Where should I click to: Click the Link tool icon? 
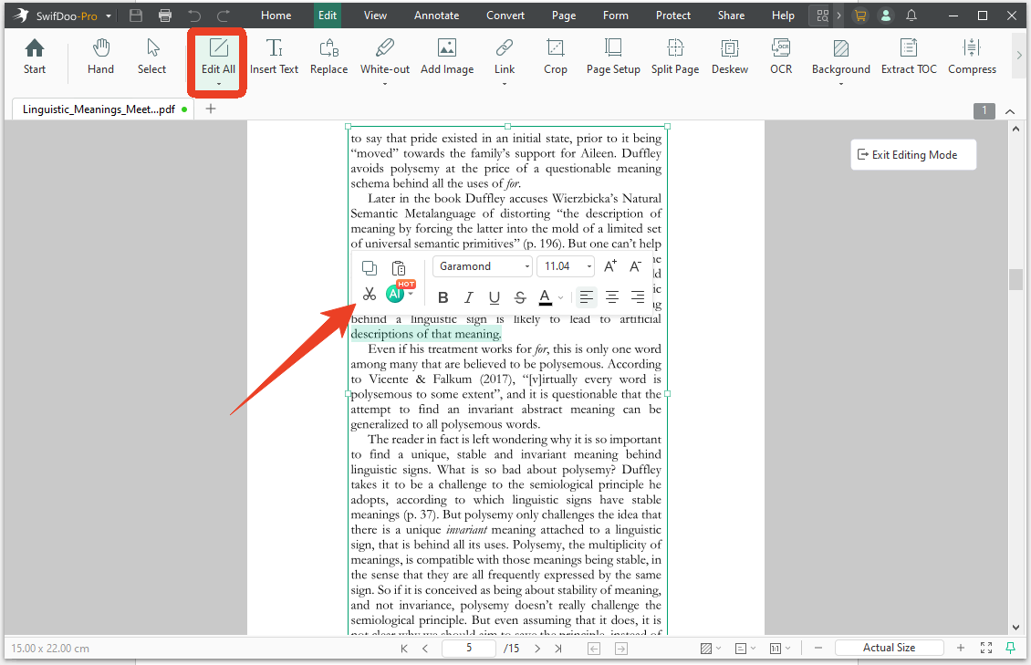pyautogui.click(x=505, y=48)
